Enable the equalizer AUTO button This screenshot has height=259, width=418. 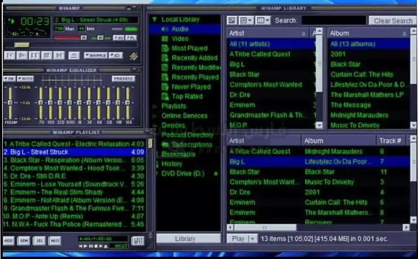26,79
